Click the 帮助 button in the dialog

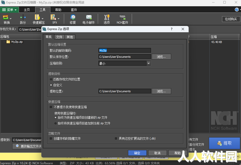coord(178,153)
